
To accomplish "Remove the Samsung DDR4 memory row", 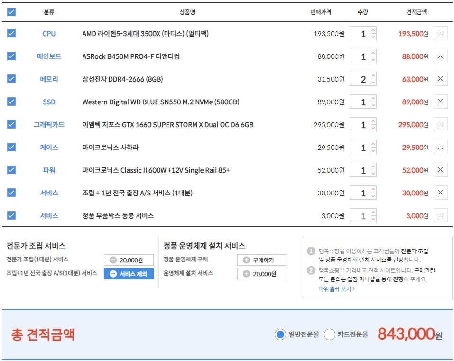I will click(440, 79).
